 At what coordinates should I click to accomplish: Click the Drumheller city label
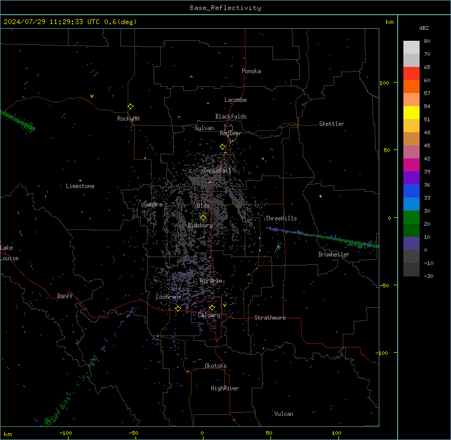(x=334, y=254)
